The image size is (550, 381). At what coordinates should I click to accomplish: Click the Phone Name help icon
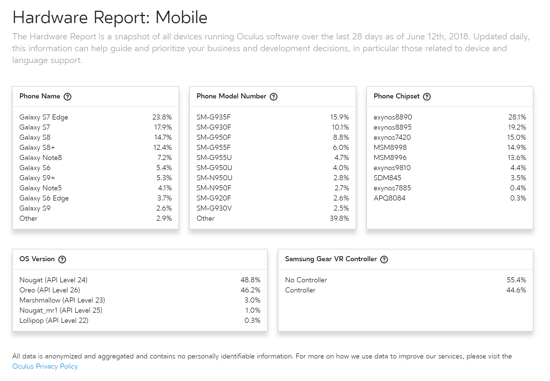click(67, 97)
